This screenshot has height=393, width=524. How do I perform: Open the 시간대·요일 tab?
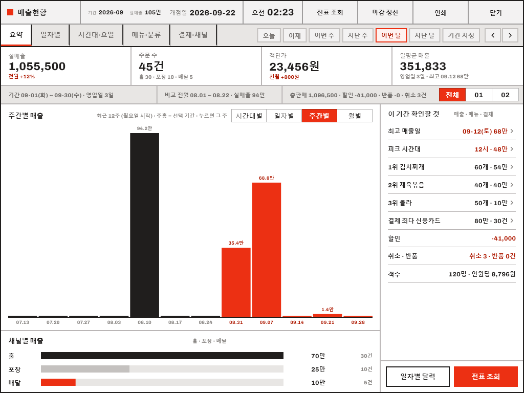tap(96, 35)
